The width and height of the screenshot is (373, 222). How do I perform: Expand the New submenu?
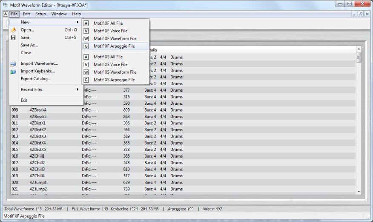tap(46, 22)
